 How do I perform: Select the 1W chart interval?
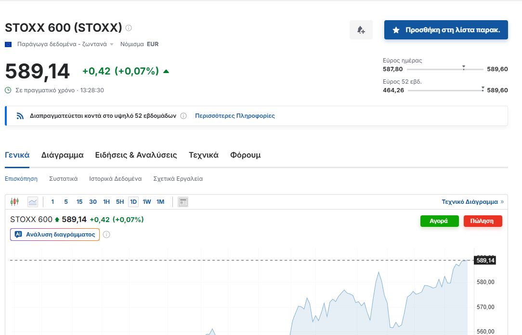pyautogui.click(x=147, y=202)
